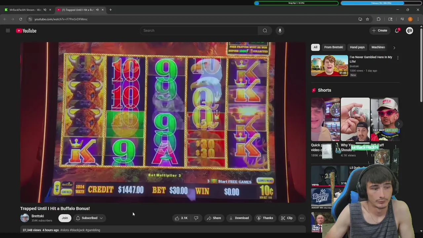Open a new browser tab
Screen dimensions: 423x238
point(110,10)
